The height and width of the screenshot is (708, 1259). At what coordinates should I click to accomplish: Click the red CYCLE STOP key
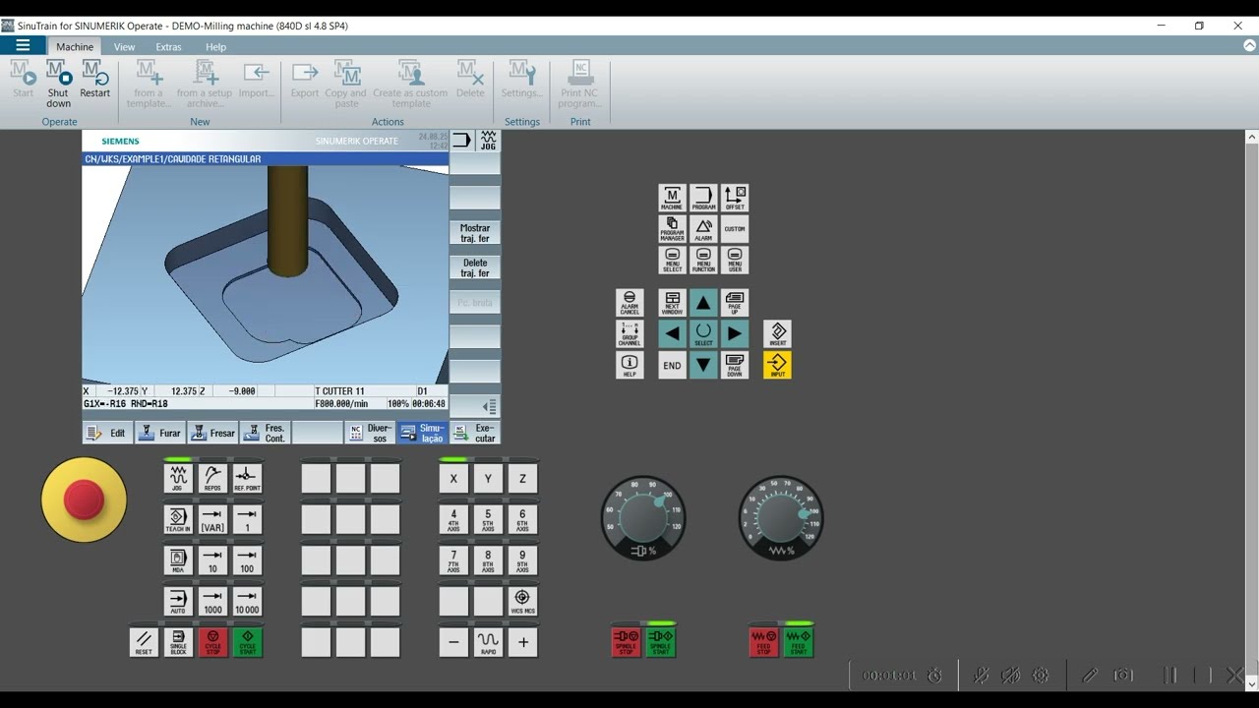pyautogui.click(x=212, y=643)
